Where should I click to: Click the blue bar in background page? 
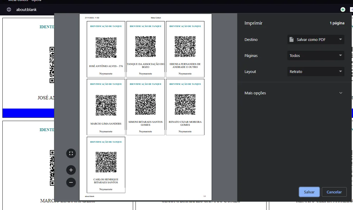click(x=28, y=113)
